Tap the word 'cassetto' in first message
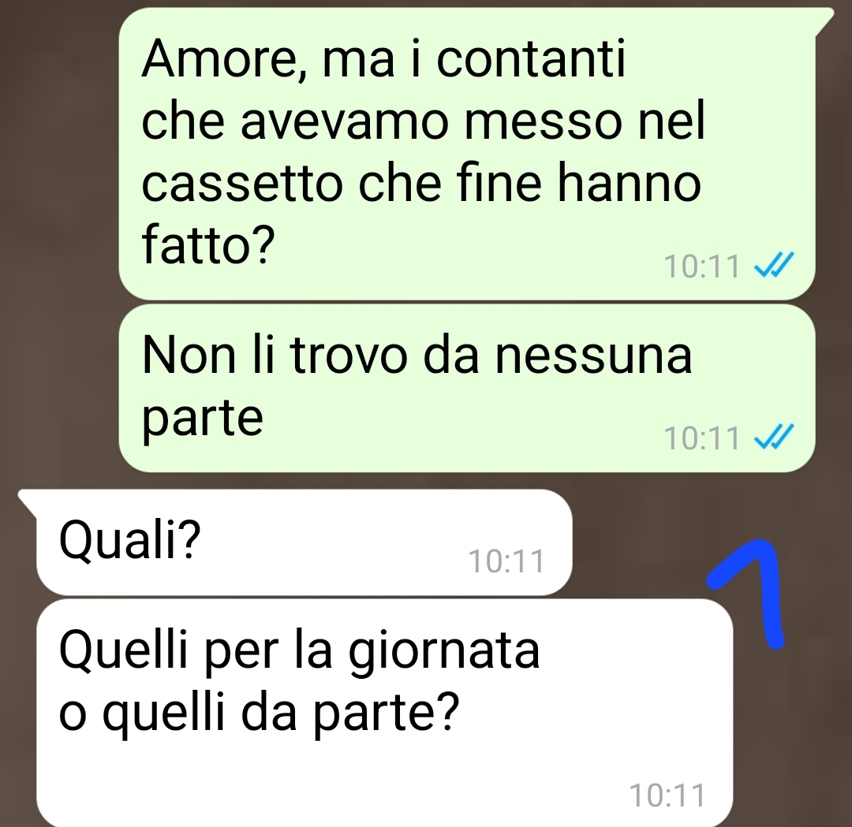Screen dimensions: 852x827 242,183
